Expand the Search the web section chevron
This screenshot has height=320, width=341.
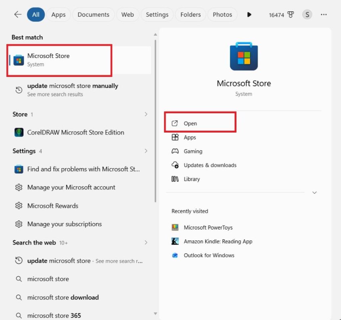tap(146, 242)
